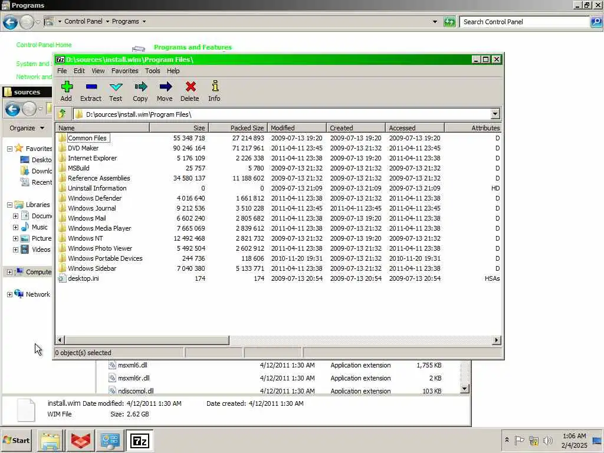This screenshot has height=453, width=604.
Task: Click the Start button
Action: (x=16, y=441)
